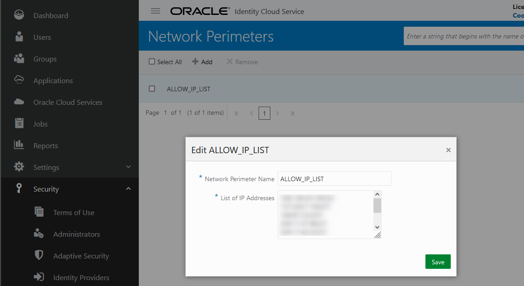This screenshot has width=524, height=286.
Task: Go to first page arrow
Action: pos(236,113)
